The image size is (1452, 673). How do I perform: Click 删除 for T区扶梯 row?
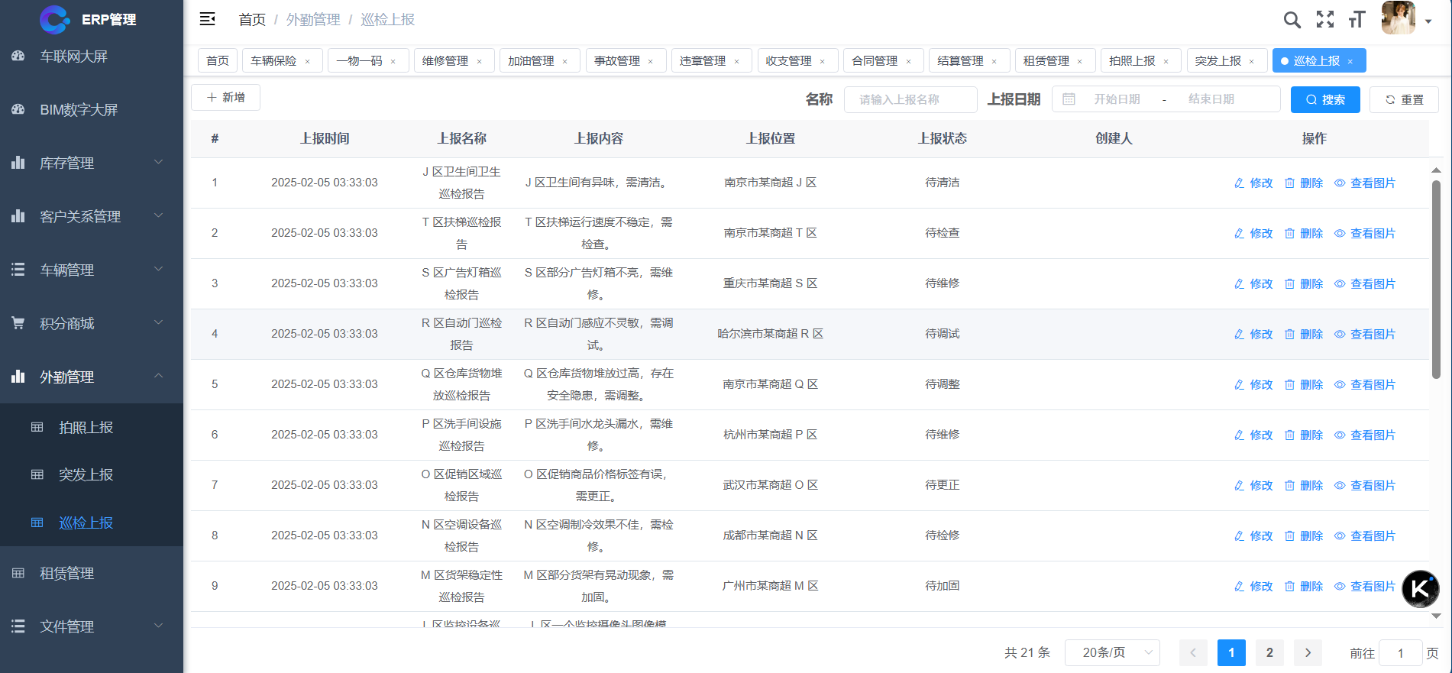click(1304, 234)
